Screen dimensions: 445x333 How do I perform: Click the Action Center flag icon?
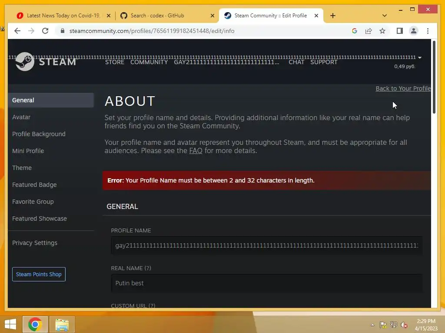(x=383, y=325)
